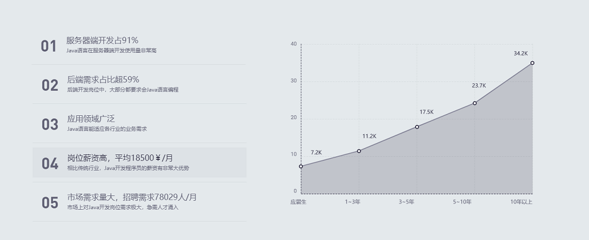Screen dimensions: 589x240
Task: Click the large number 01
Action: (x=49, y=46)
